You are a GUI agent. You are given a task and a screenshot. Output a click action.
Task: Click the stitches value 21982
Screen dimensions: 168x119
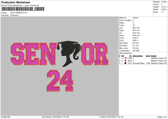click(164, 2)
